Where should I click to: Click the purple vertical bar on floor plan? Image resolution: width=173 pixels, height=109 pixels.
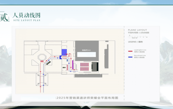pyautogui.click(x=73, y=65)
